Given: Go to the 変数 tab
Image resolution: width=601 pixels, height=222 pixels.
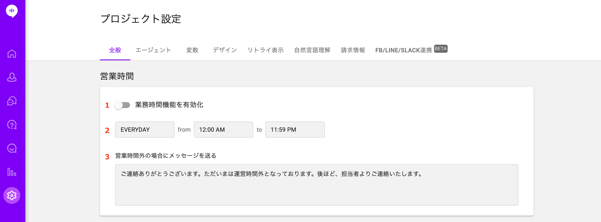Looking at the screenshot, I should [192, 50].
